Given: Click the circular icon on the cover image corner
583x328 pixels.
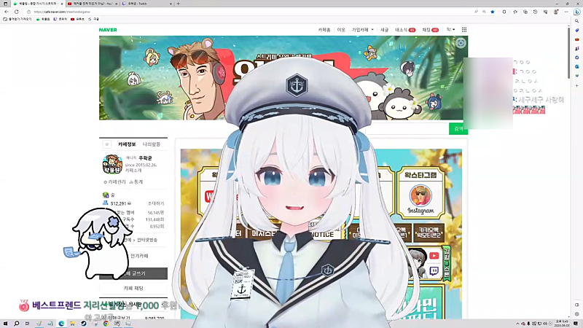Looking at the screenshot, I should point(461,43).
